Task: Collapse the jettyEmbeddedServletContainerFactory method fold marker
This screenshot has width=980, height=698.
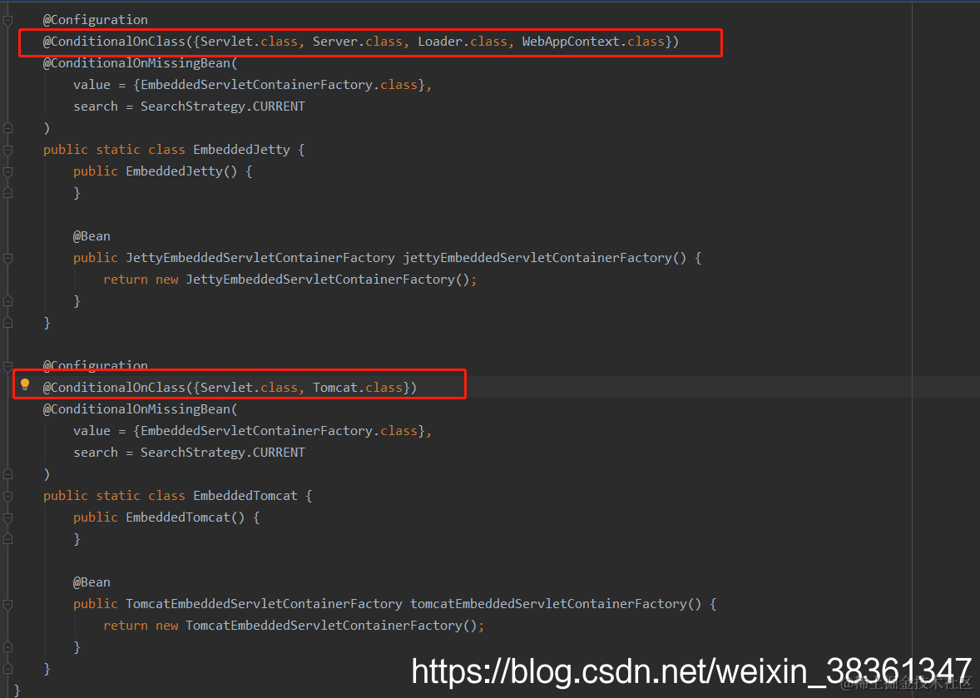Action: point(8,258)
